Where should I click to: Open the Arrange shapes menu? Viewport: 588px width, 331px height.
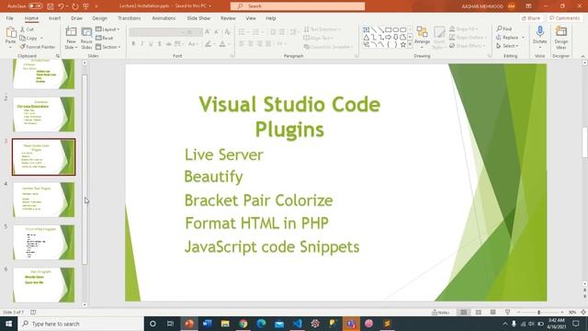(423, 37)
